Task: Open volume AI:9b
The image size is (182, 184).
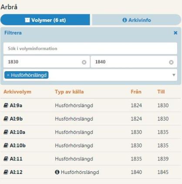Action: [x=16, y=118]
